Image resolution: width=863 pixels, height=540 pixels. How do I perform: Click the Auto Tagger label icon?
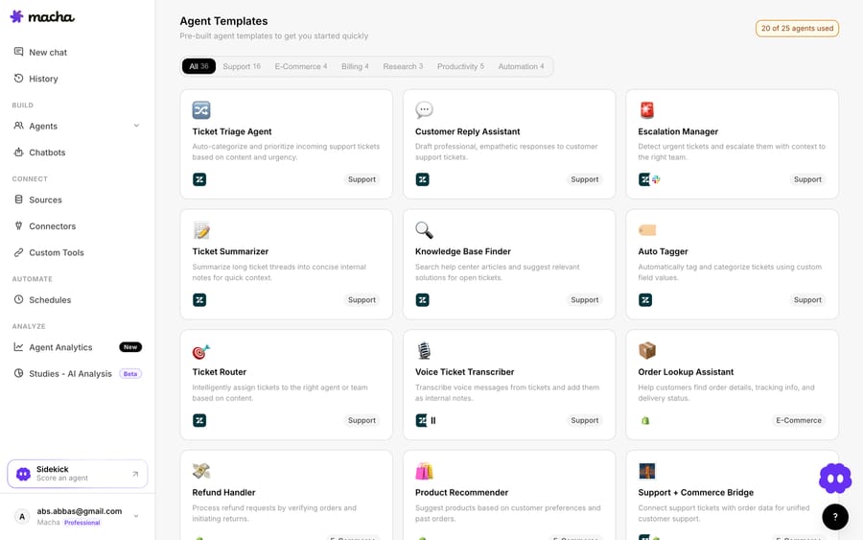pyautogui.click(x=647, y=230)
